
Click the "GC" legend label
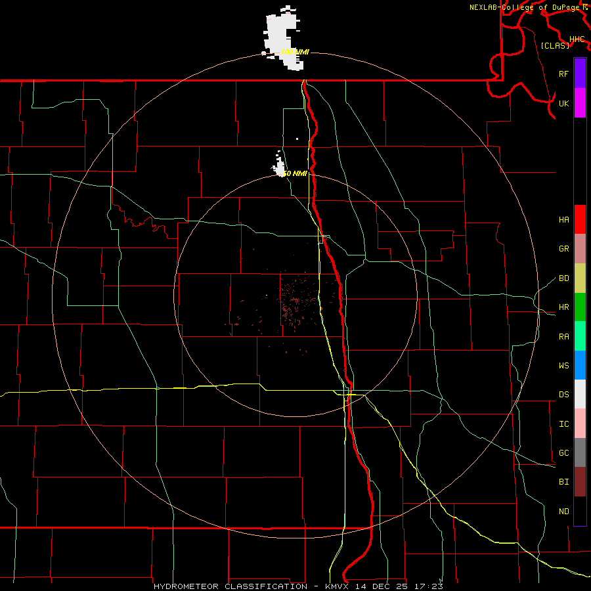(x=563, y=452)
